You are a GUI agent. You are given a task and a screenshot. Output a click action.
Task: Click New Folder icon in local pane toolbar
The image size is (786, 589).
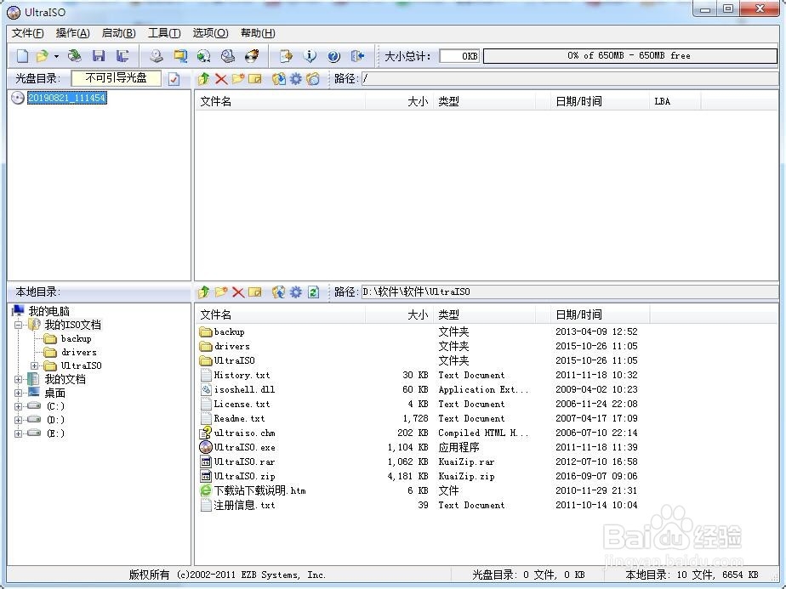[x=220, y=292]
